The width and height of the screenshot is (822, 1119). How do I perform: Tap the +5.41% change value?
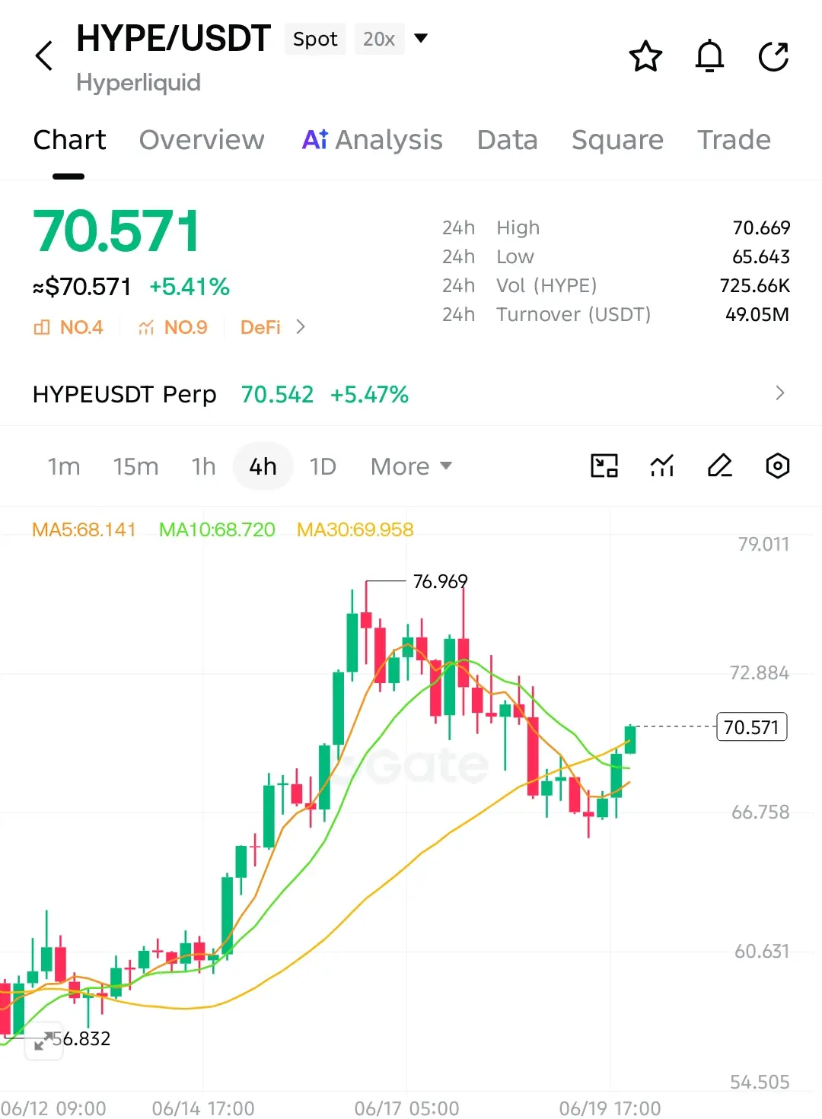(190, 287)
